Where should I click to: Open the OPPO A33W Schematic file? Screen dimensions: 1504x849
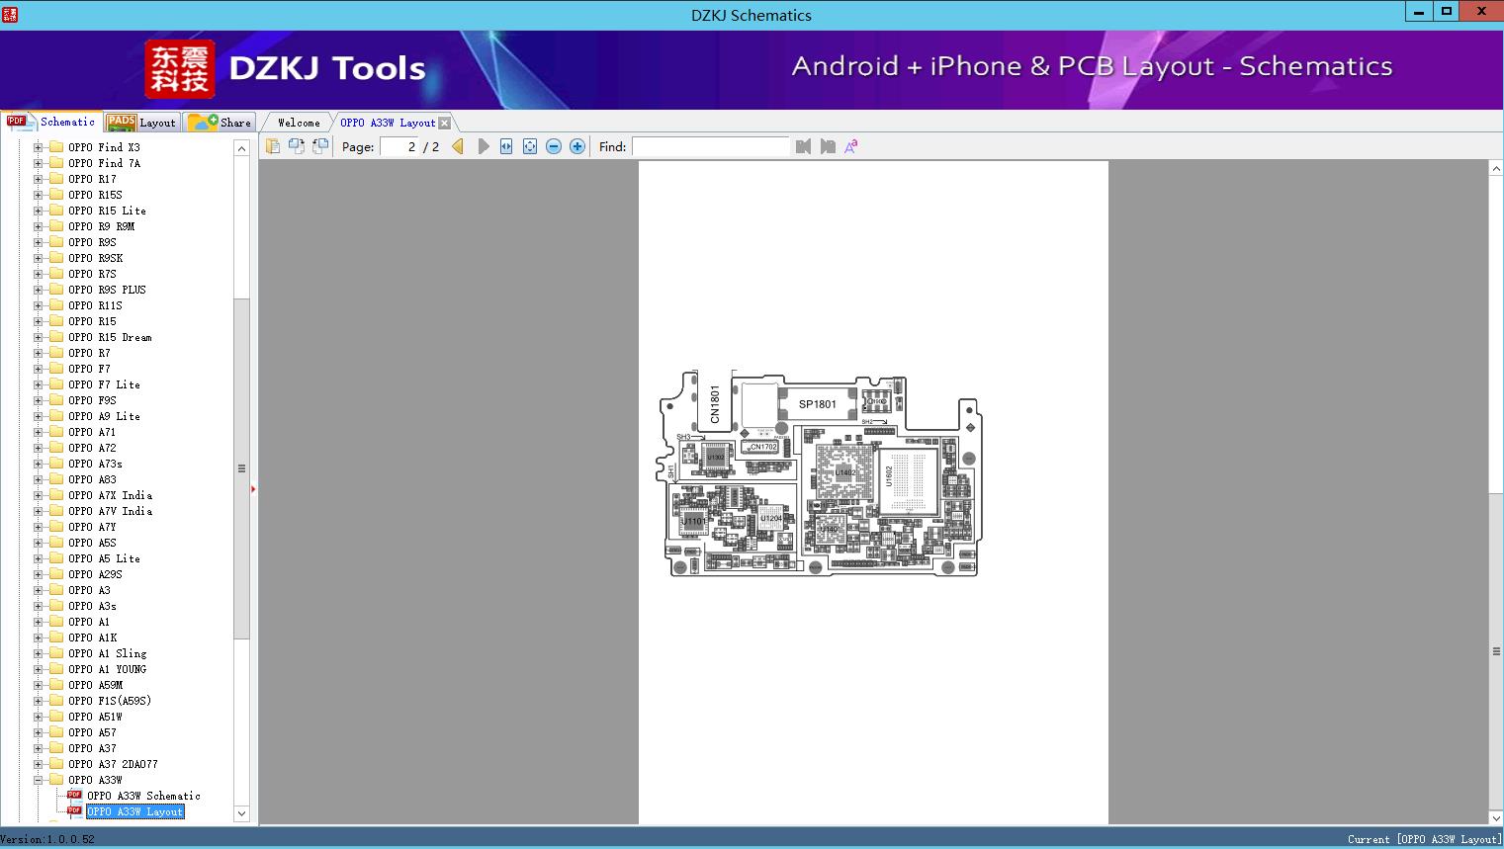coord(143,796)
